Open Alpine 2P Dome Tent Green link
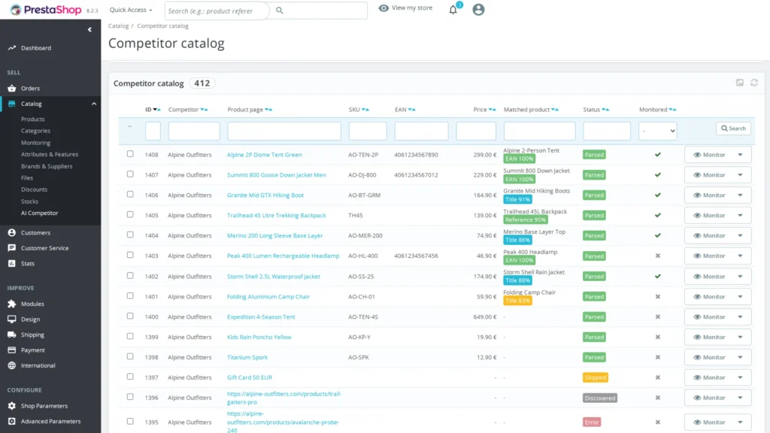The image size is (770, 433). (264, 155)
